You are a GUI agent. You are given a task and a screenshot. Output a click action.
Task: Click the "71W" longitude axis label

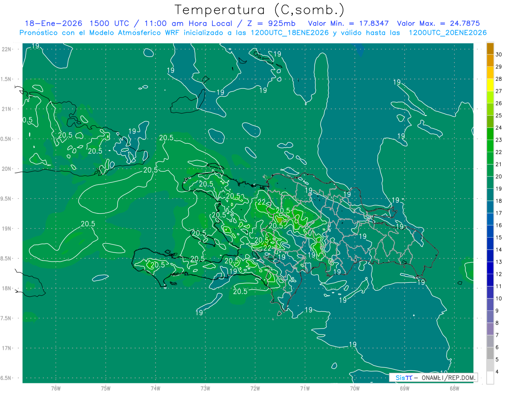pyautogui.click(x=305, y=388)
